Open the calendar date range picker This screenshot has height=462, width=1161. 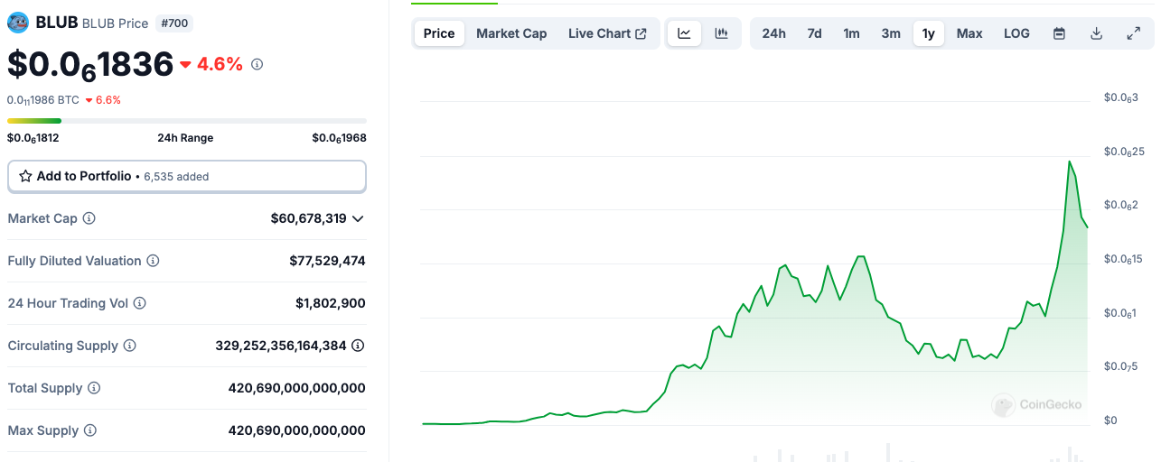click(1059, 33)
